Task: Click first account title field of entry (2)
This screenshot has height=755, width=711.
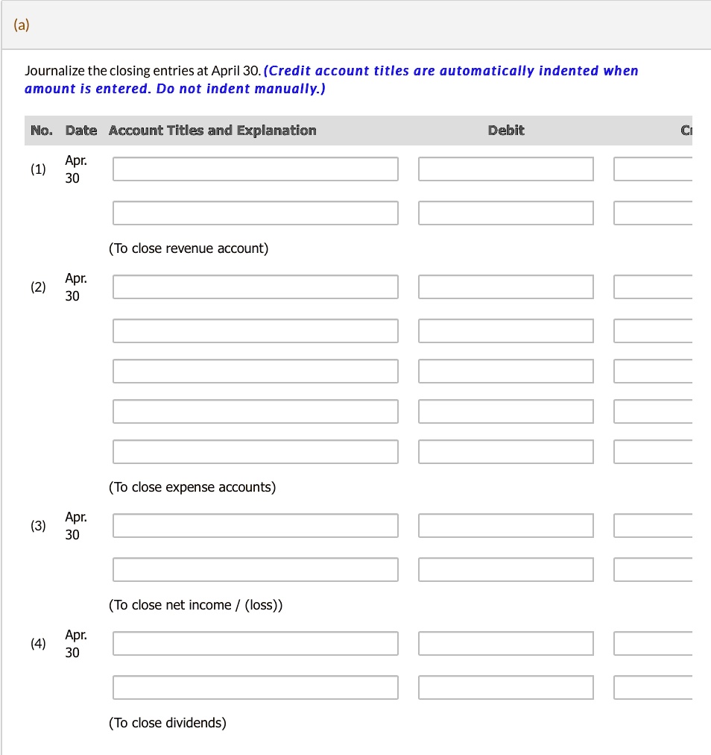Action: click(x=256, y=287)
